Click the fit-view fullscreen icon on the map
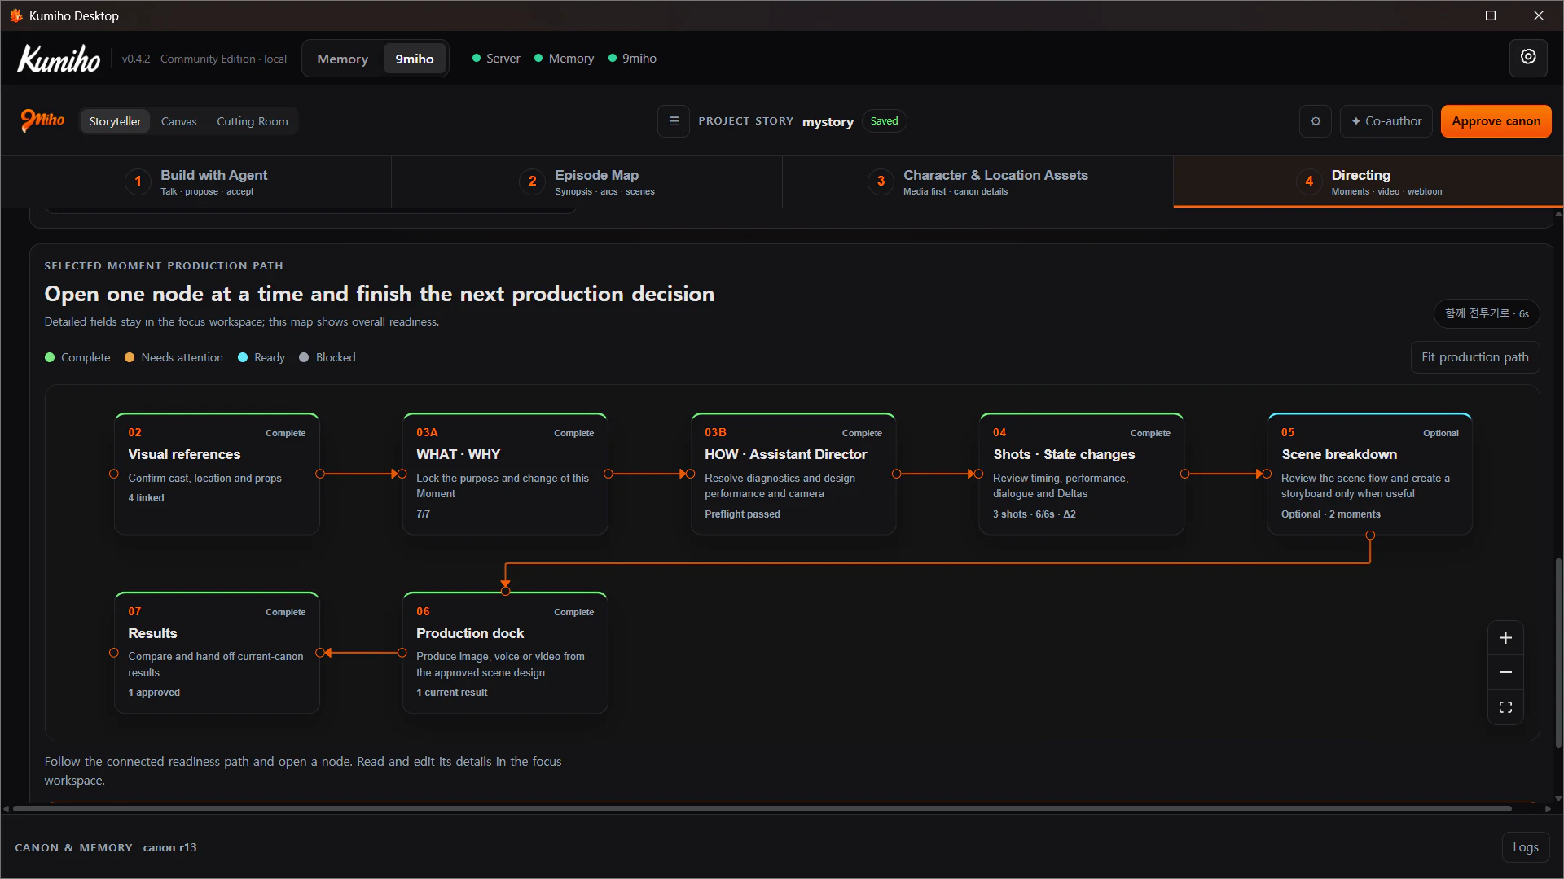This screenshot has width=1564, height=879. (1505, 707)
